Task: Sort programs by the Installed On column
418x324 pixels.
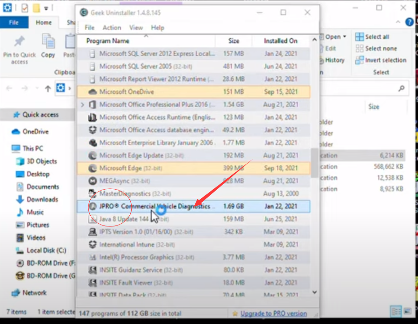Action: pyautogui.click(x=280, y=41)
